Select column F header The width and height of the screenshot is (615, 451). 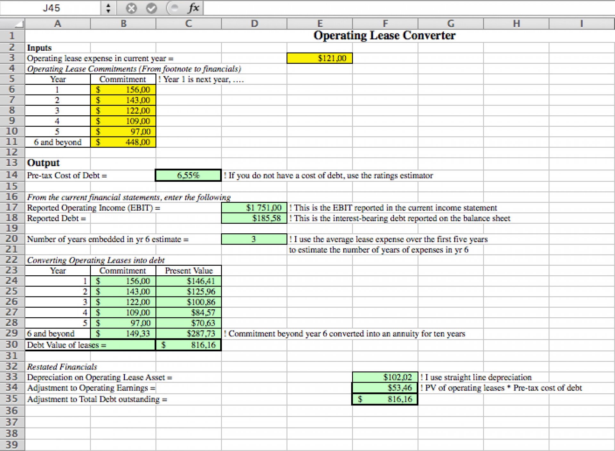point(385,24)
